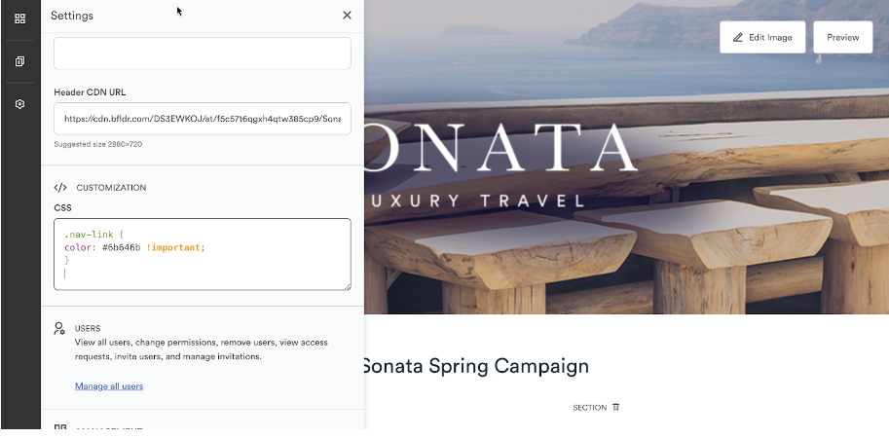Viewport: 889px width, 438px height.
Task: Open the pages copy icon in sidebar
Action: pyautogui.click(x=19, y=61)
